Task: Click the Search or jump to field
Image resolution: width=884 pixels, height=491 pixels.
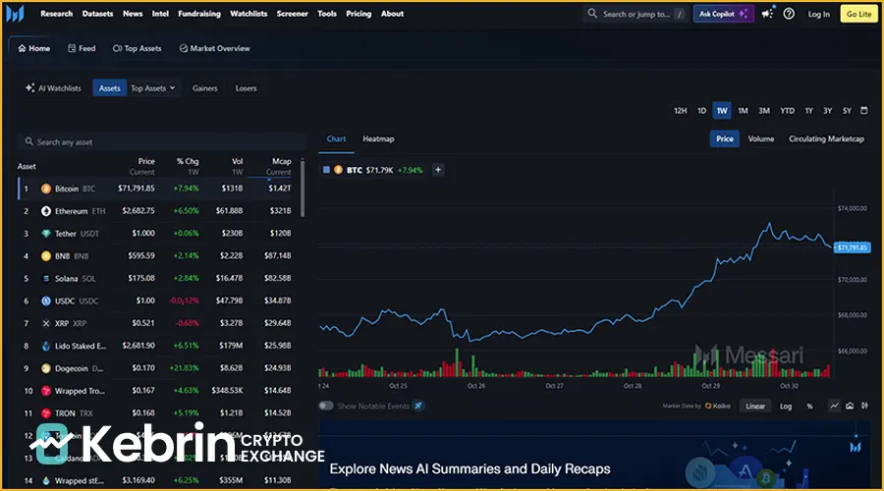Action: click(x=635, y=14)
